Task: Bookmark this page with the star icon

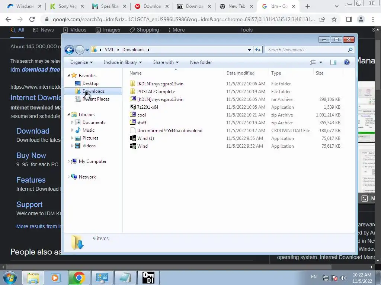Action: pyautogui.click(x=334, y=19)
